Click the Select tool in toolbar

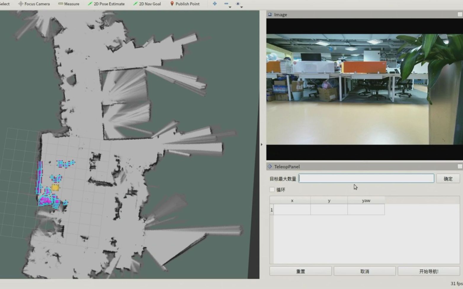[x=5, y=4]
